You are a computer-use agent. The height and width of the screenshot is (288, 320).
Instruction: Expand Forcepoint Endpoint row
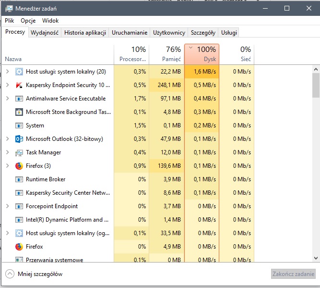(x=8, y=206)
